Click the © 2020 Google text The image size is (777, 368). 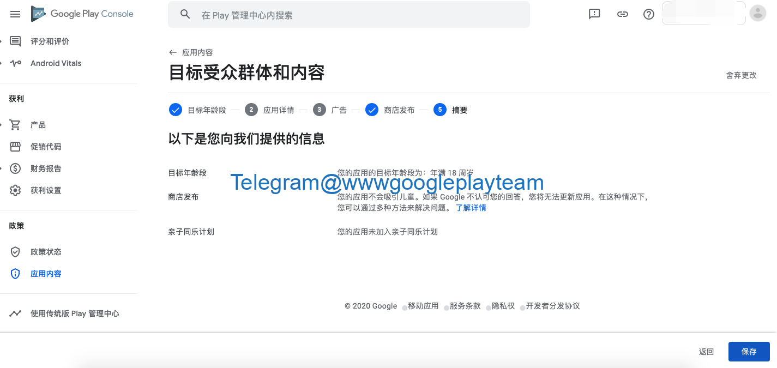[371, 306]
